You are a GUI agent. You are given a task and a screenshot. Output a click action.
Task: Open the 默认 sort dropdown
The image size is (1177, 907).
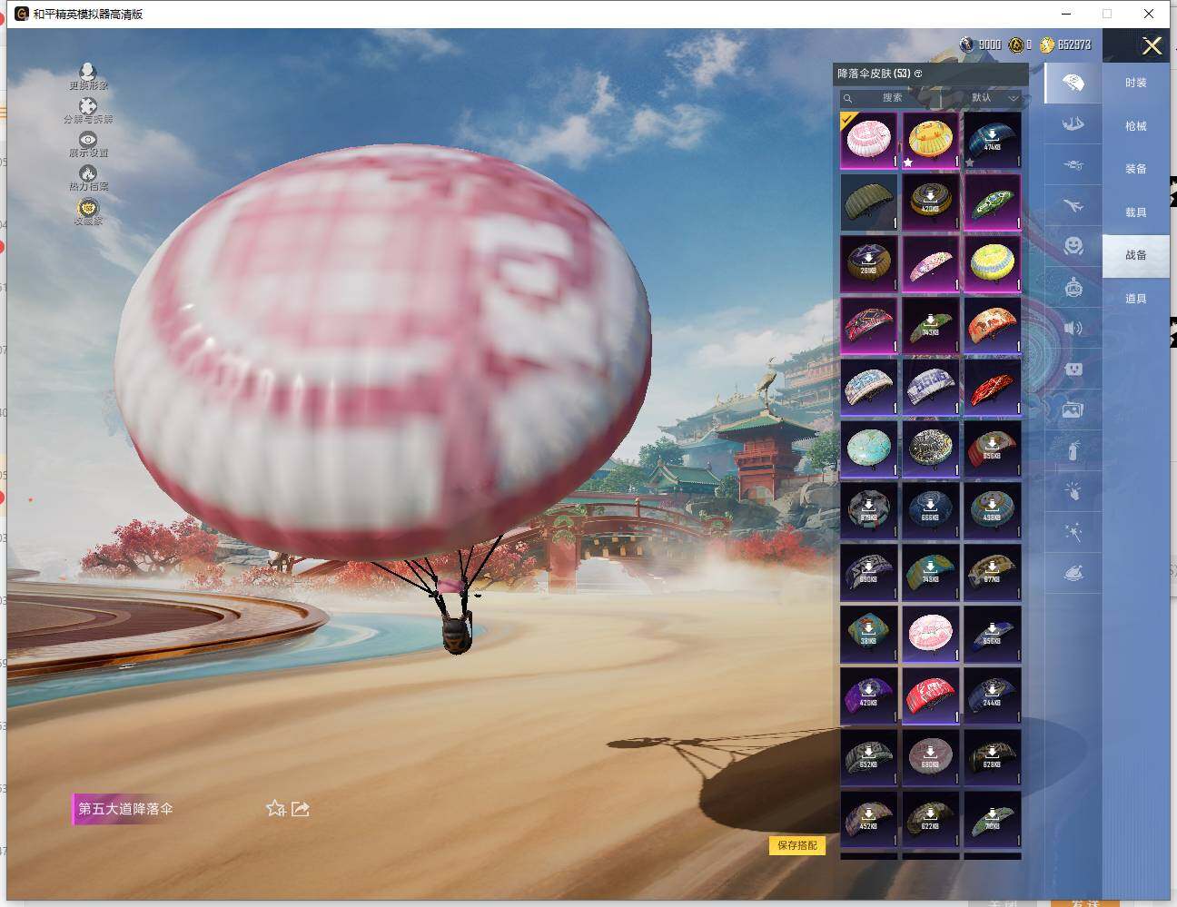click(994, 98)
